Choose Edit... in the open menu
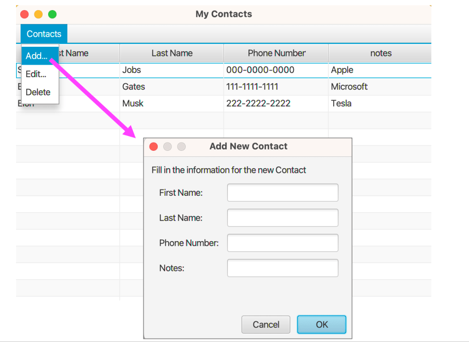 [35, 74]
